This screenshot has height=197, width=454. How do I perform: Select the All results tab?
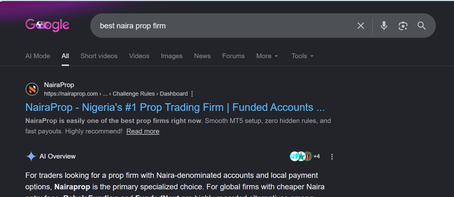65,56
